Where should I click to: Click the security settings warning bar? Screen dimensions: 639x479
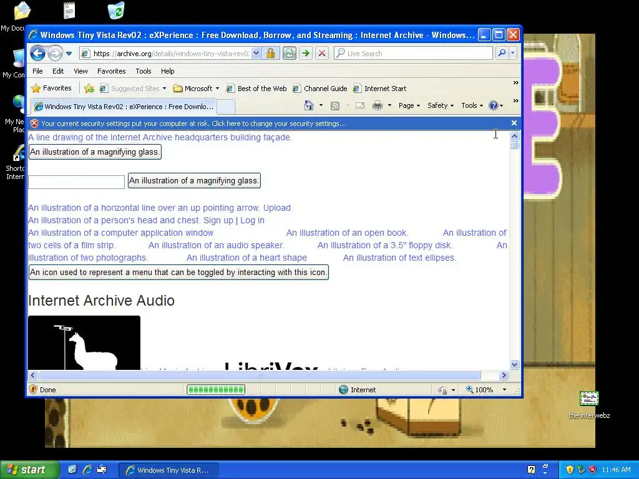point(269,123)
